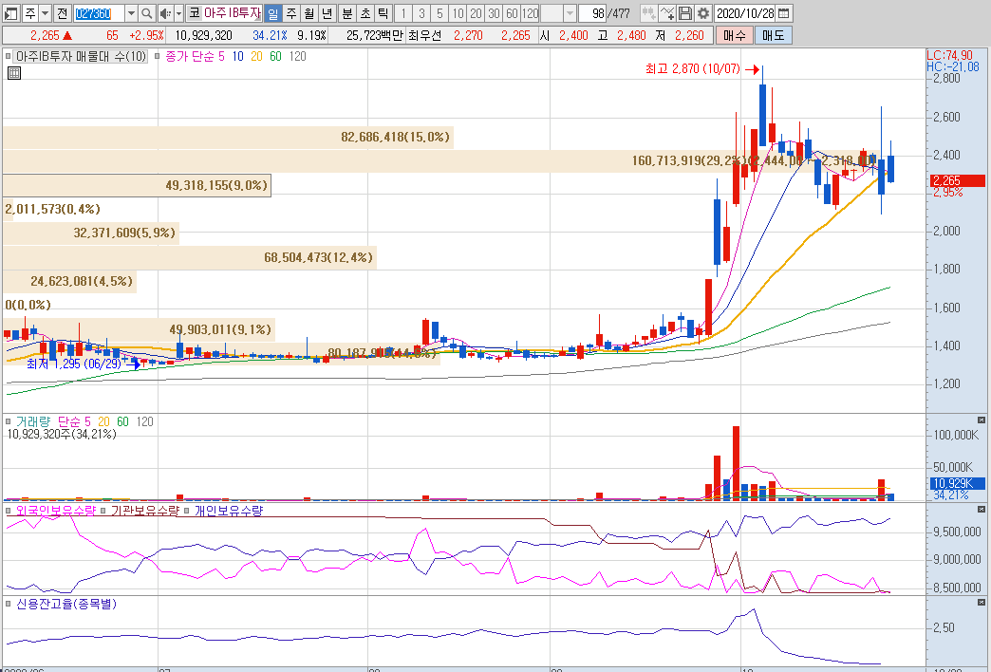Image resolution: width=991 pixels, height=672 pixels.
Task: Choose interval 3 button
Action: coord(421,13)
